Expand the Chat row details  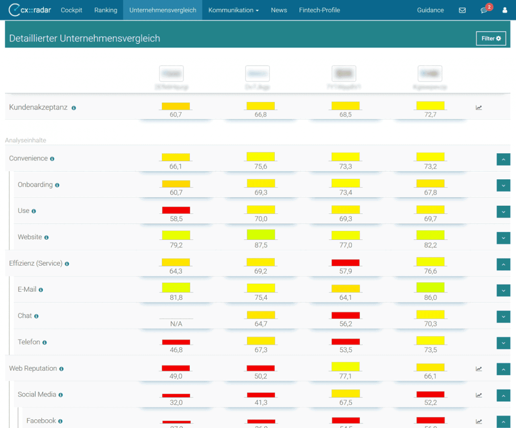[503, 317]
